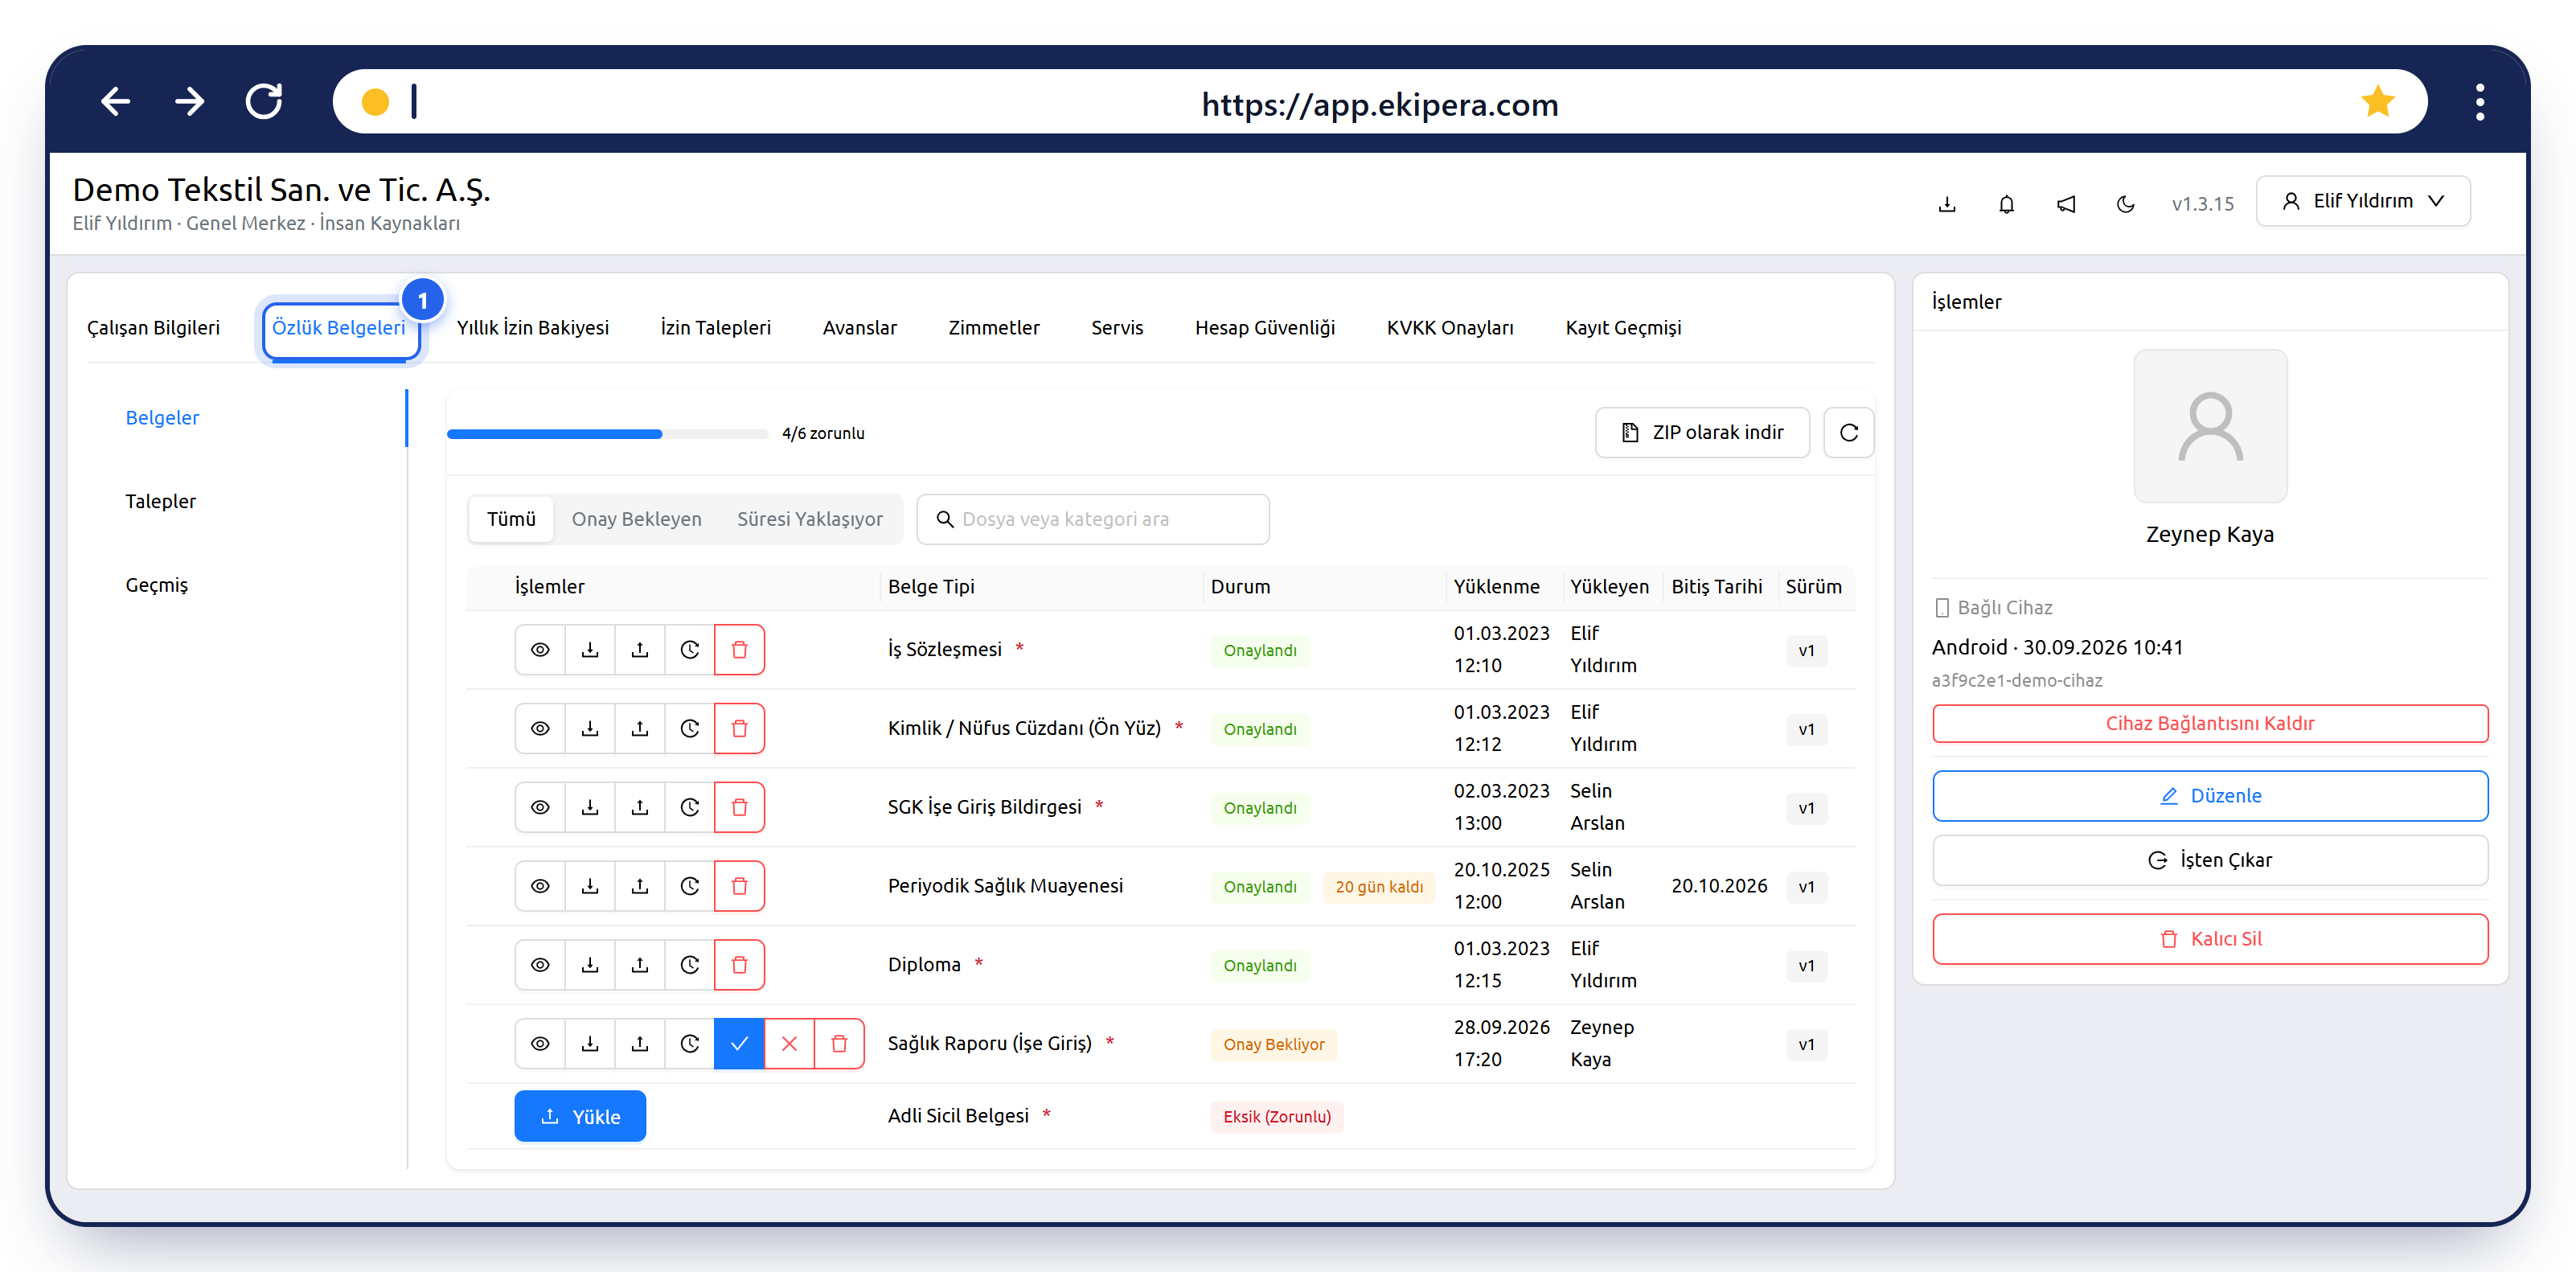Image resolution: width=2576 pixels, height=1272 pixels.
Task: Switch to the KVKK Onayları tab
Action: 1450,328
